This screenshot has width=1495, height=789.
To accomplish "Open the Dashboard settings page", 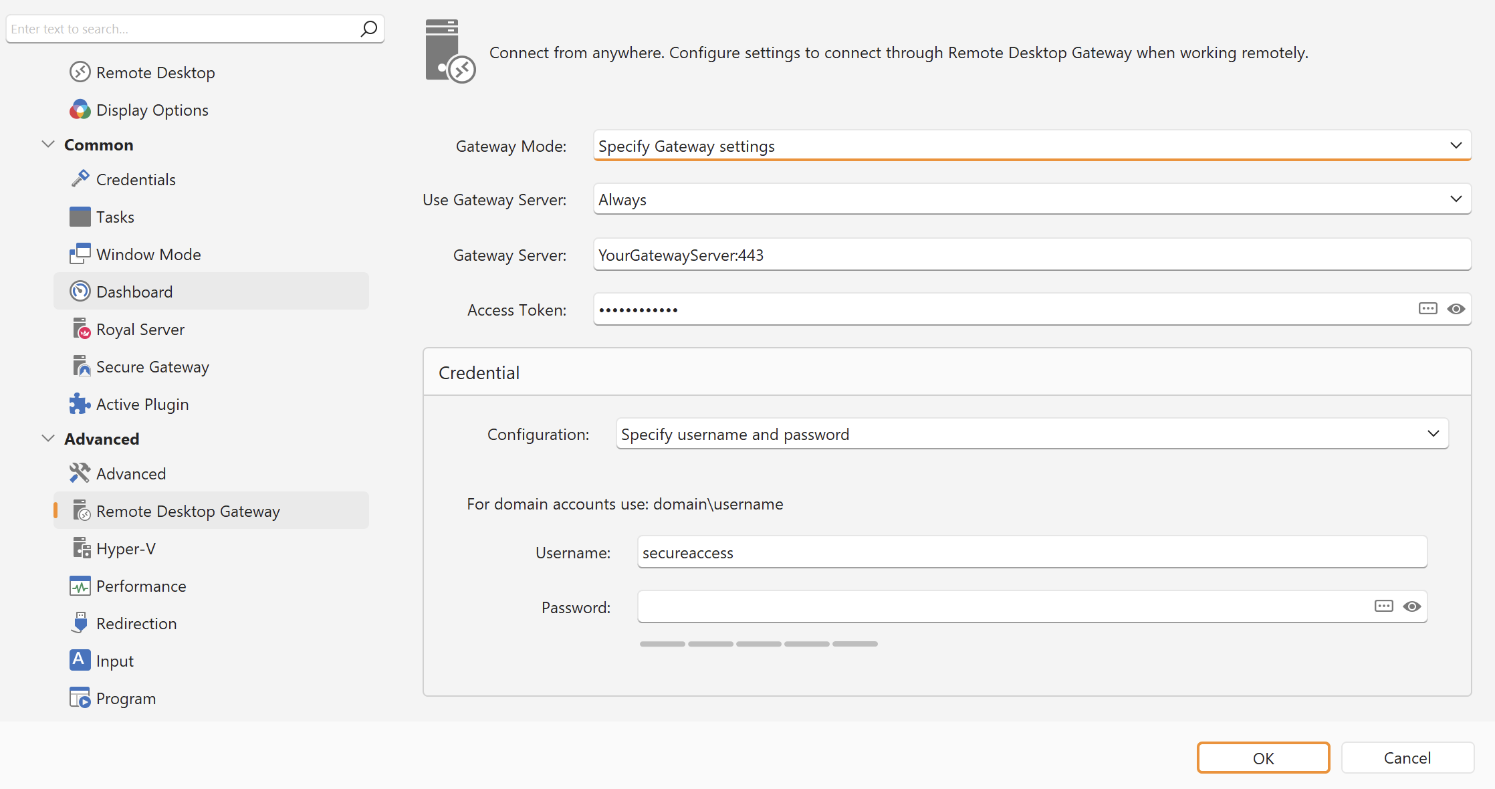I will coord(211,292).
